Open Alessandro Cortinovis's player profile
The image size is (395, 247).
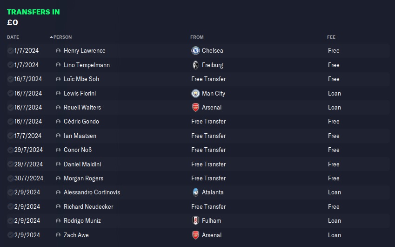(x=92, y=192)
